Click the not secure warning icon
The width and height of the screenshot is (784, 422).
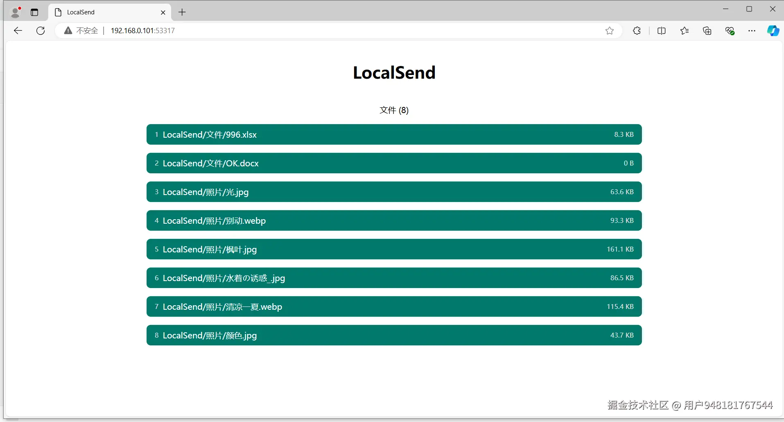(68, 30)
